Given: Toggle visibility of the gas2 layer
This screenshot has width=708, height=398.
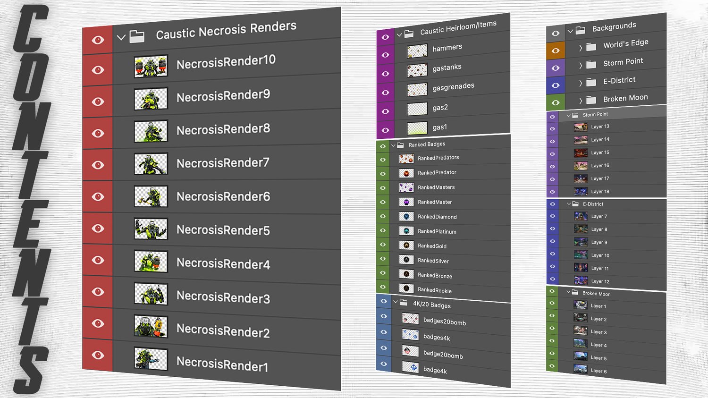Looking at the screenshot, I should (x=385, y=111).
